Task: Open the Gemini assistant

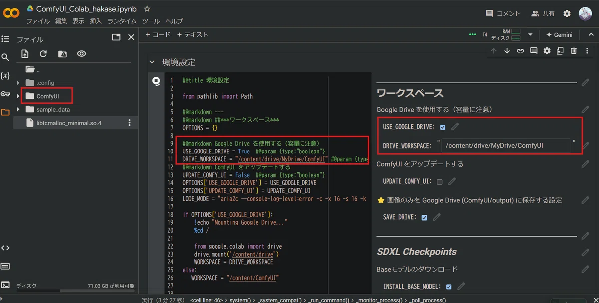Action: [x=559, y=35]
